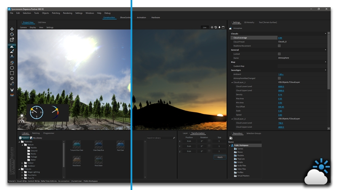Click the sun icon in viewport corner
The height and width of the screenshot is (190, 337).
(22, 116)
